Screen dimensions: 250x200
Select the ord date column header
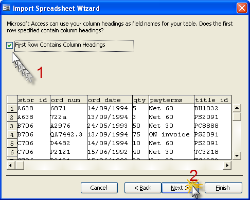tap(110, 99)
